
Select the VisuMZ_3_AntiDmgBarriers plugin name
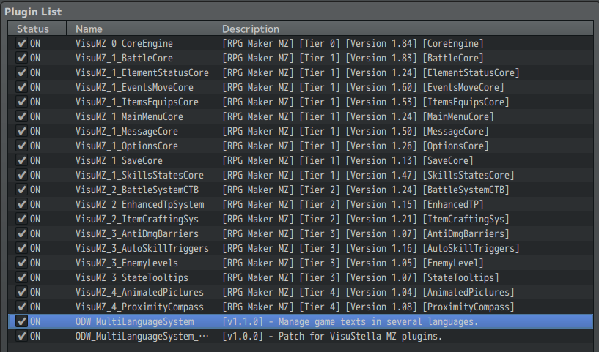click(x=137, y=233)
